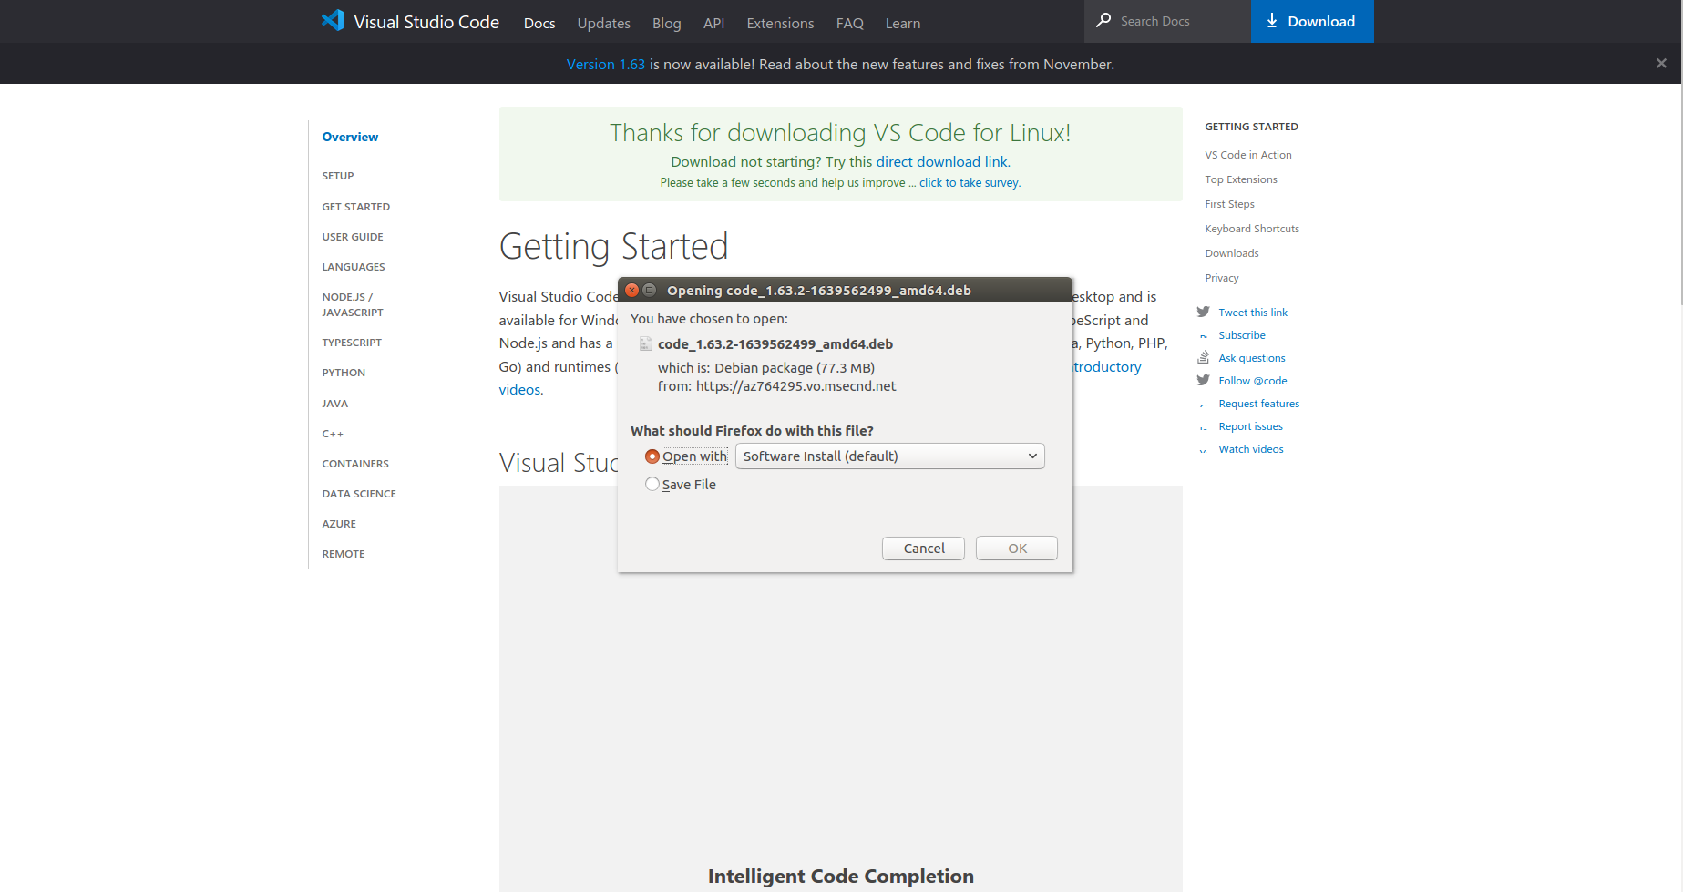1683x892 pixels.
Task: Click the Subscribe link text
Action: click(1241, 335)
